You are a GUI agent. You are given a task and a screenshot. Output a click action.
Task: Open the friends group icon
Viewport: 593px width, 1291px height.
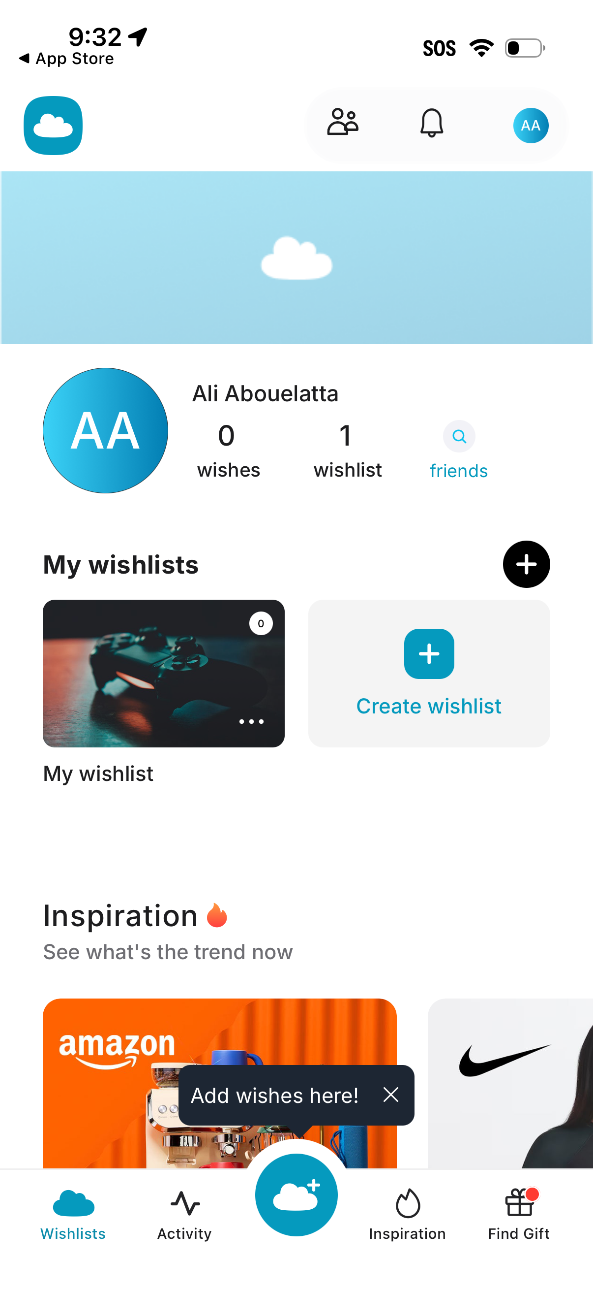pos(343,123)
